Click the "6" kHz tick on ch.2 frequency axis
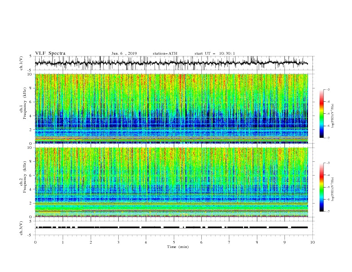The width and height of the screenshot is (352, 272). (x=31, y=176)
